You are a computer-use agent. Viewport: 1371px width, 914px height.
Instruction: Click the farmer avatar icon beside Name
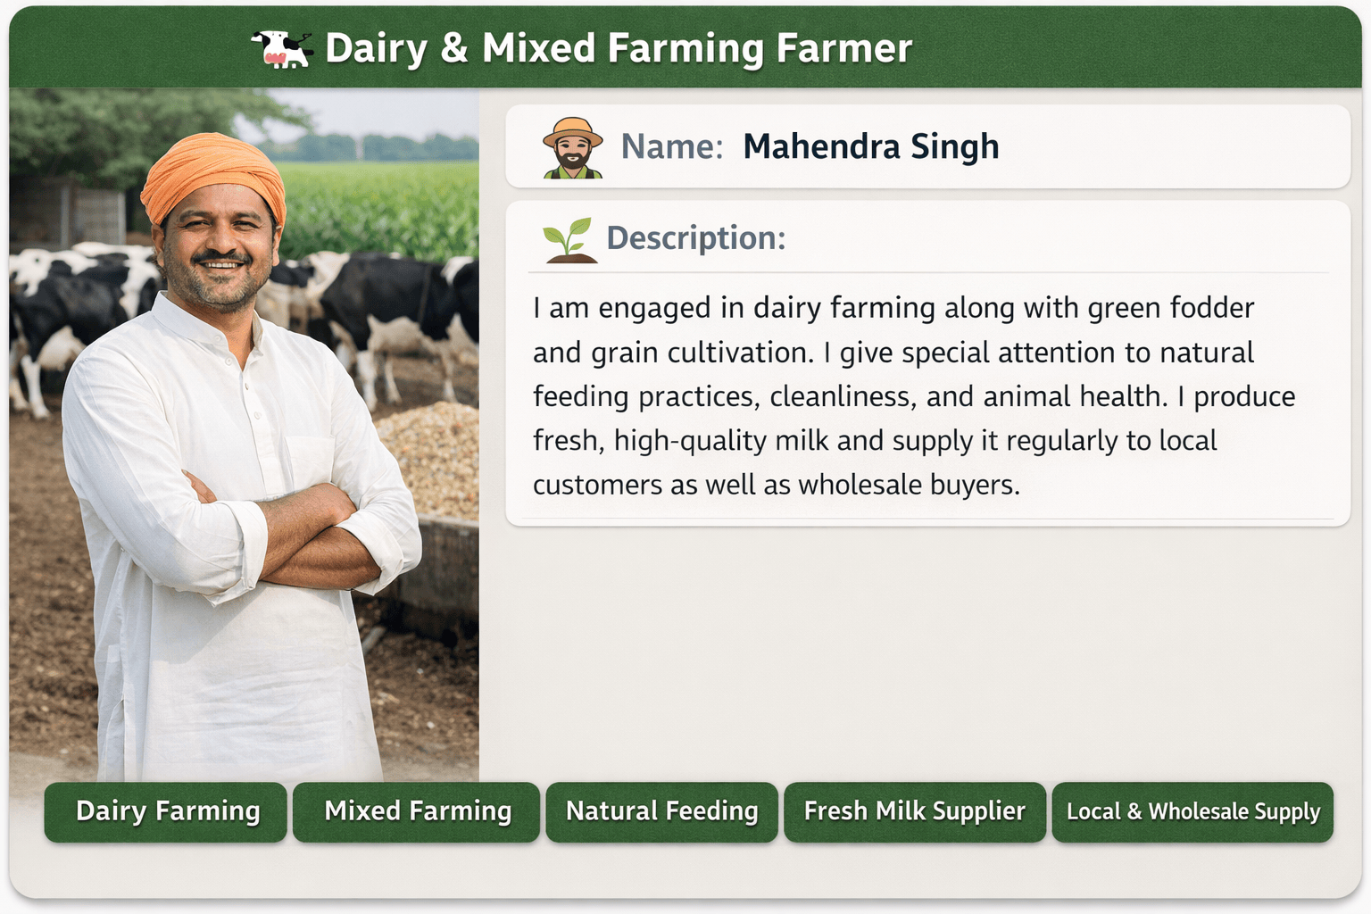pos(572,147)
